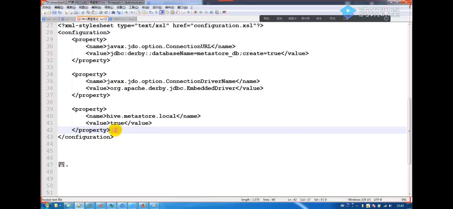This screenshot has height=209, width=453.
Task: Open Firefox from the taskbar
Action: pos(143,206)
